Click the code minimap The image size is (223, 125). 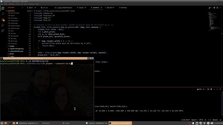[214, 21]
